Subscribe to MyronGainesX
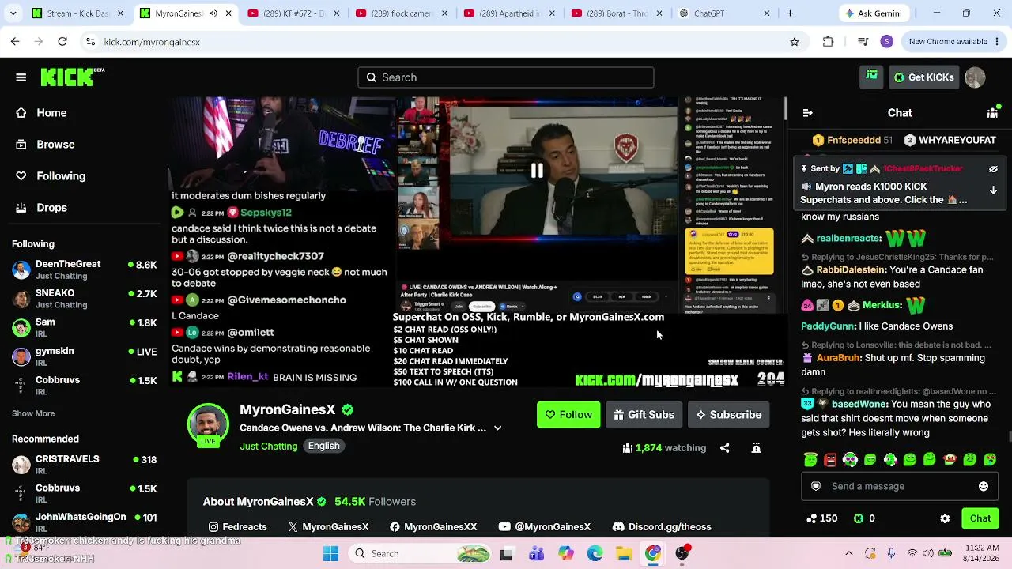 [x=728, y=415]
